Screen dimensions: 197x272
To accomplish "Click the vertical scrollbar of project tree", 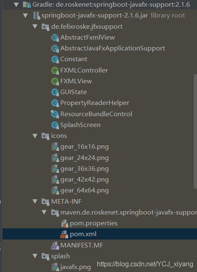I will [x=195, y=131].
